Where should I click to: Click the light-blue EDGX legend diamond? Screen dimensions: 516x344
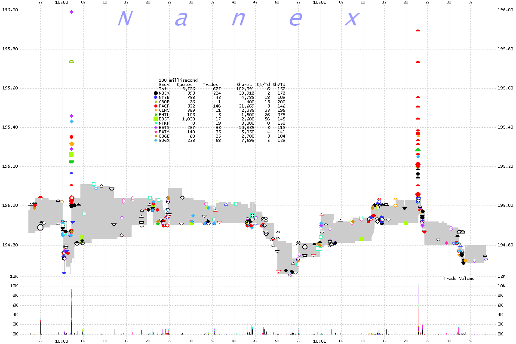[x=155, y=140]
